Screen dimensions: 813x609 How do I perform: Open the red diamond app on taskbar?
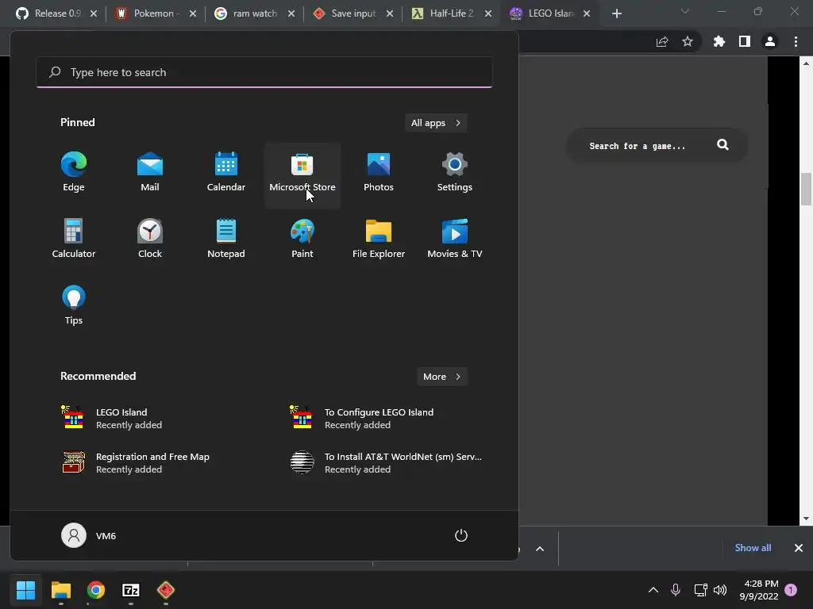[x=165, y=590]
